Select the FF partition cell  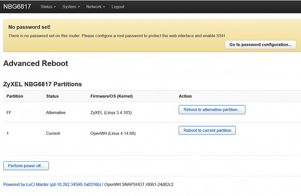click(9, 113)
